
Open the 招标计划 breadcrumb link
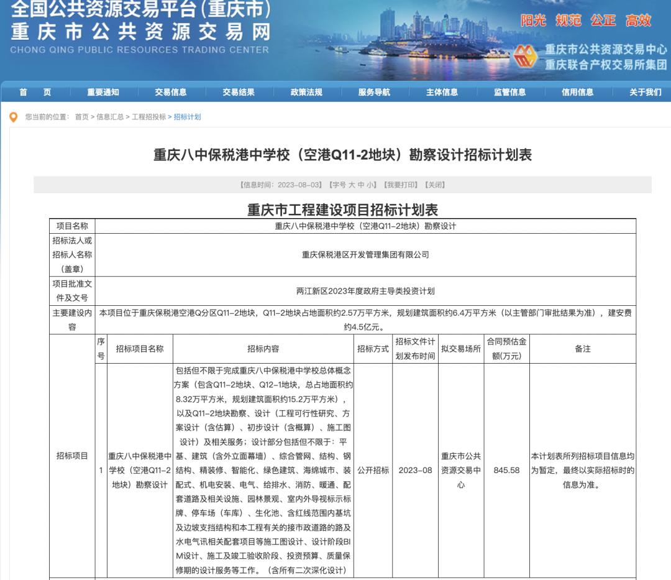pyautogui.click(x=188, y=117)
